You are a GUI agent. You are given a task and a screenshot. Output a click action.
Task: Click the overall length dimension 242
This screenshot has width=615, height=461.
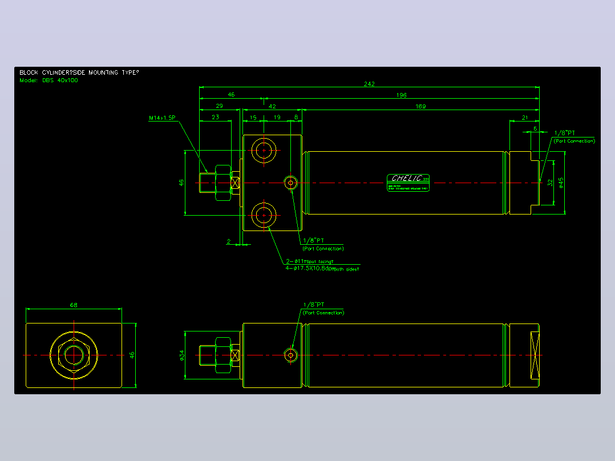tap(369, 84)
